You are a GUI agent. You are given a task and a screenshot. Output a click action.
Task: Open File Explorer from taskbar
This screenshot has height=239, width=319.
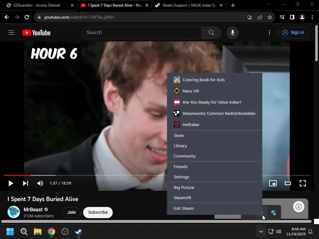coord(38,232)
